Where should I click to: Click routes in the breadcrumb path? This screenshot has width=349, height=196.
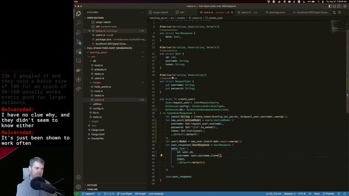181,18
